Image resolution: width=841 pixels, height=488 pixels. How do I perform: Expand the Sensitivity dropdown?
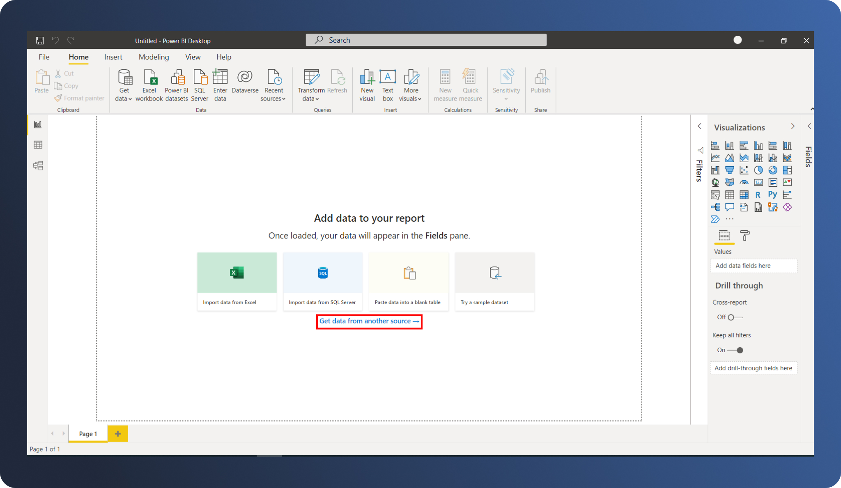pyautogui.click(x=506, y=99)
